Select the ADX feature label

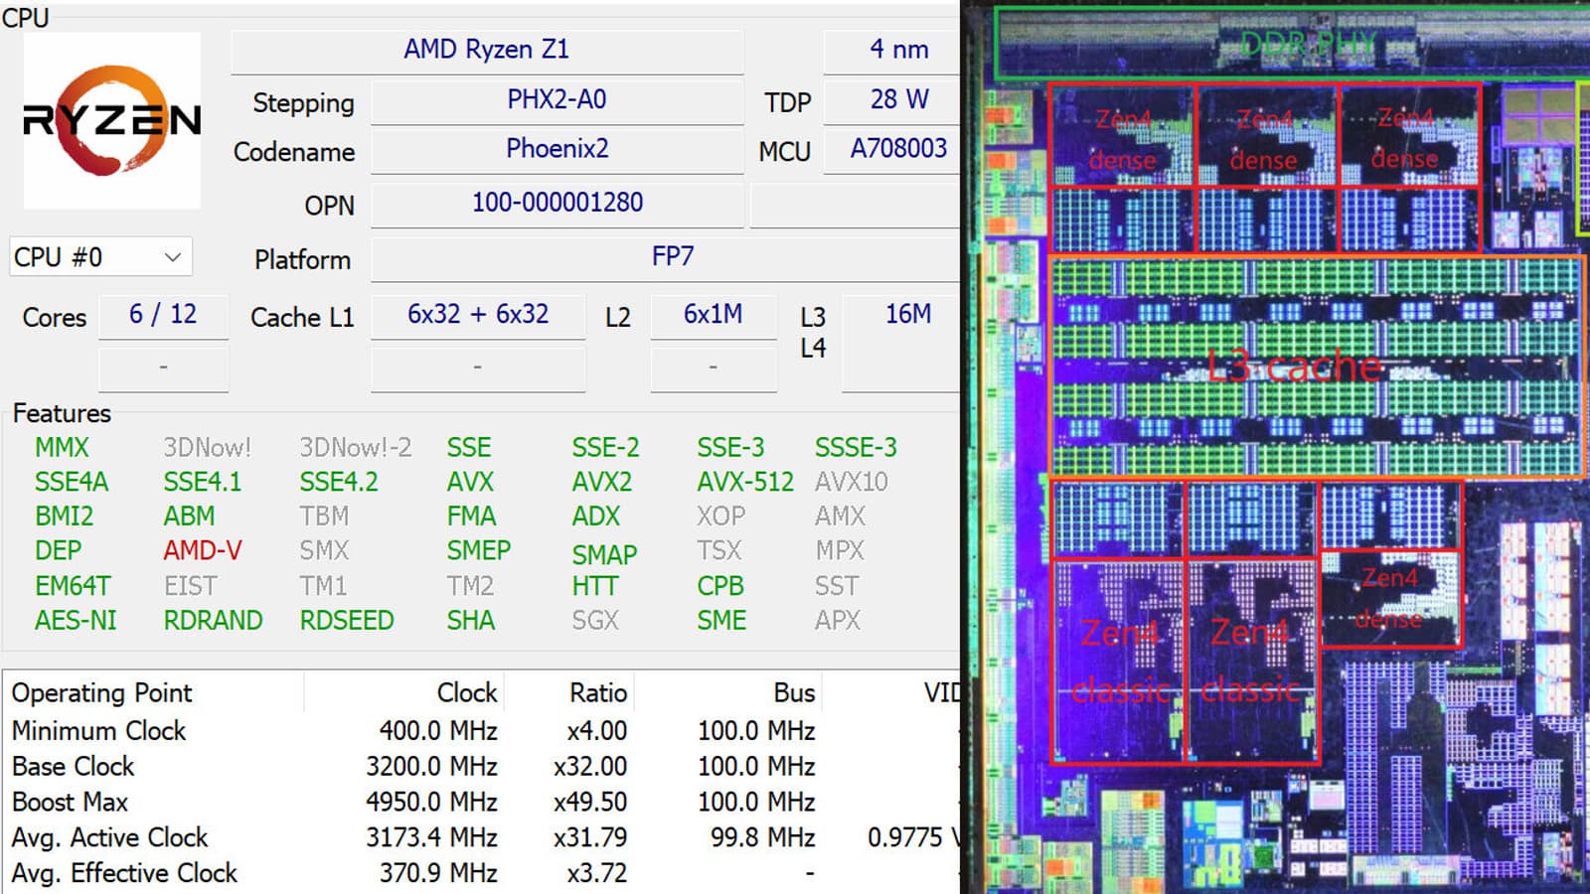click(595, 517)
